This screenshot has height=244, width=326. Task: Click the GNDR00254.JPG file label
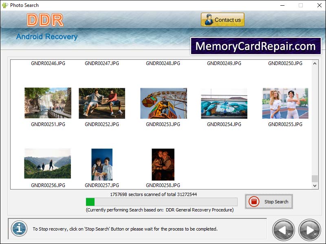224,124
